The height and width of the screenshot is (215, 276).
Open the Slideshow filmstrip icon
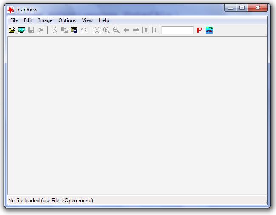click(22, 30)
